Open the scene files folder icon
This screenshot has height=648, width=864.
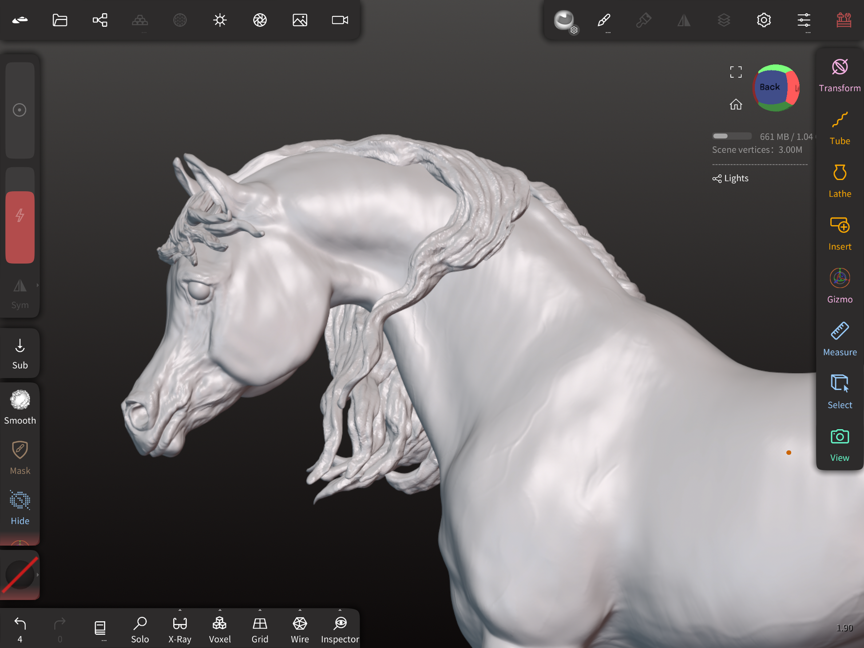coord(60,20)
